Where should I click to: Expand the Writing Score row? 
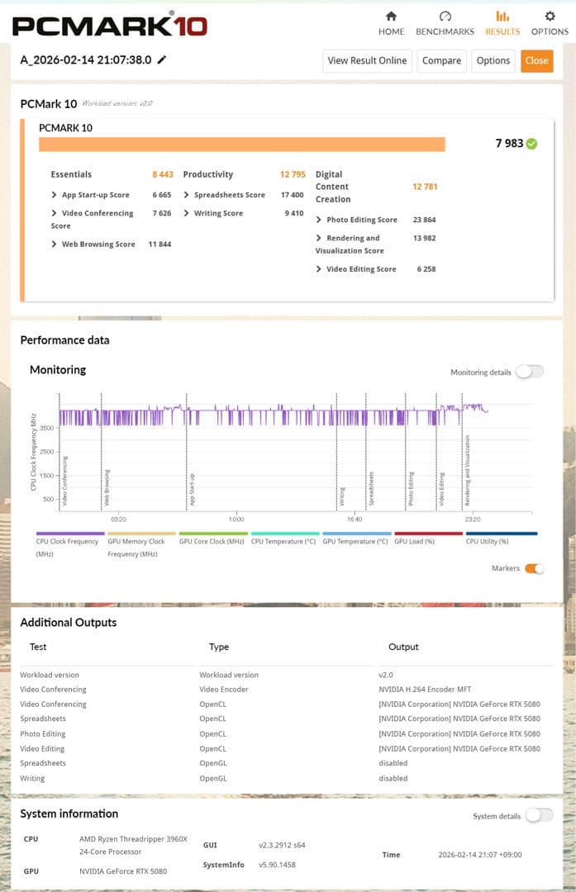pyautogui.click(x=187, y=213)
